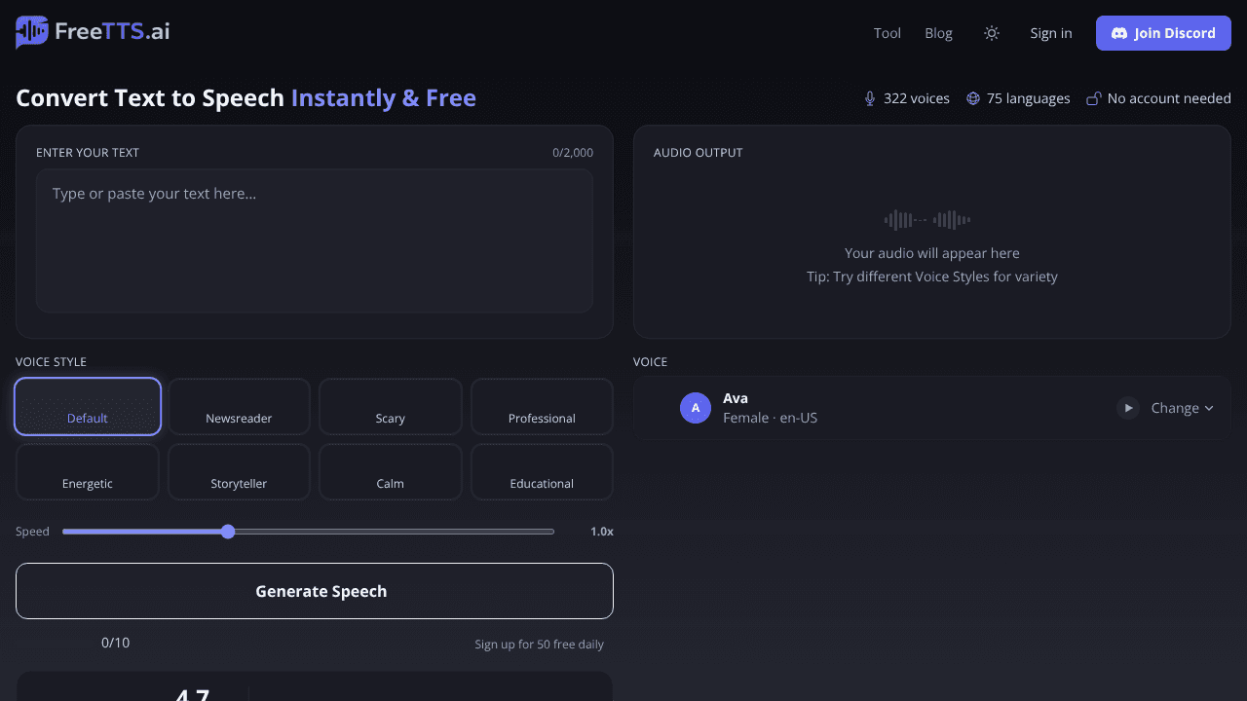1247x701 pixels.
Task: Select the Professional voice style
Action: (x=542, y=406)
